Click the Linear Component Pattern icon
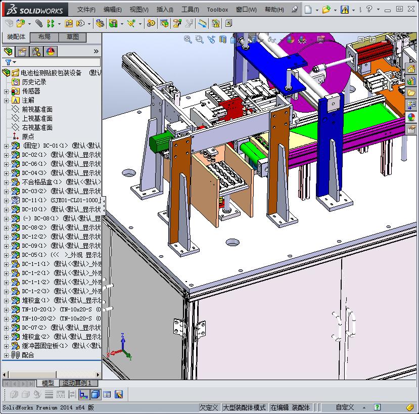Screen dimensions: 419x414 click(x=51, y=24)
